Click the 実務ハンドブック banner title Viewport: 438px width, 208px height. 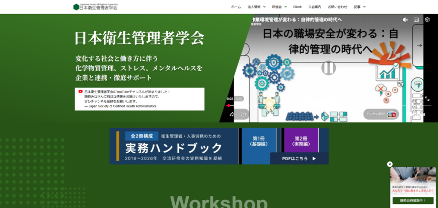pyautogui.click(x=174, y=148)
